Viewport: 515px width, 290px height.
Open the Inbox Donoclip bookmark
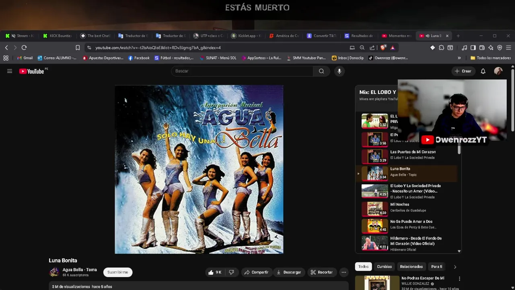tap(348, 58)
